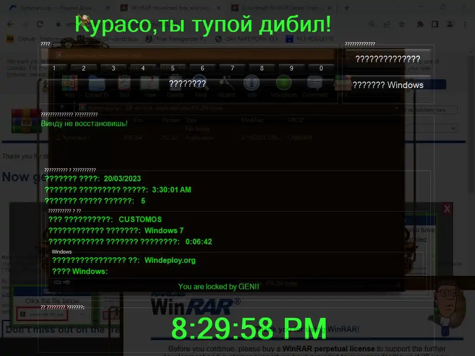Open the browser profile avatar icon
The height and width of the screenshot is (356, 475).
(450, 24)
